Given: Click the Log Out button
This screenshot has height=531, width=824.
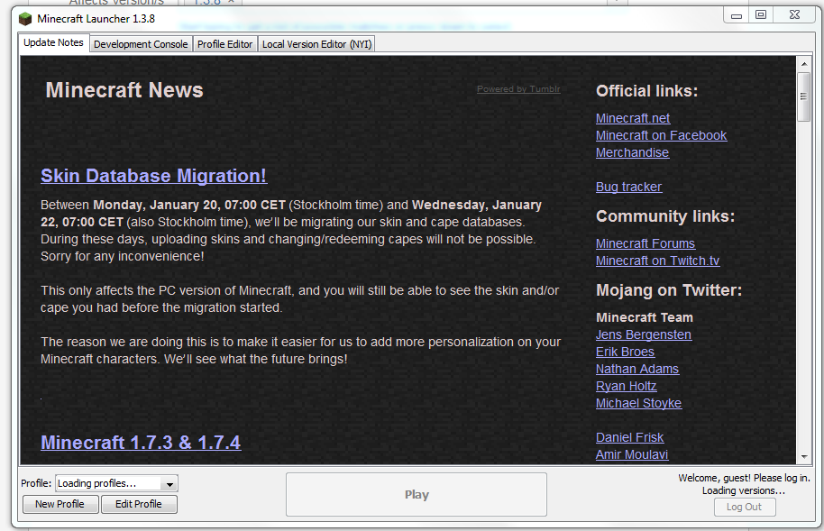Looking at the screenshot, I should click(744, 507).
